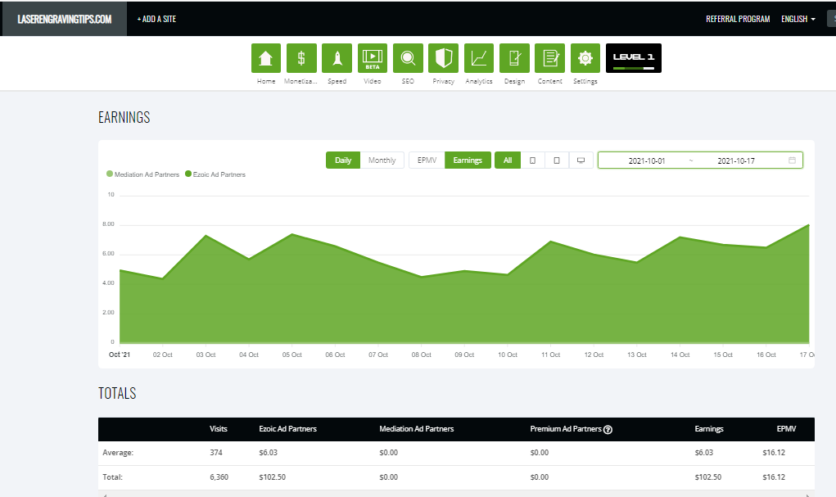Click average Ezoic earnings $6.03 under Ezoic Ad Partners
Viewport: 836px width, 497px height.
269,453
